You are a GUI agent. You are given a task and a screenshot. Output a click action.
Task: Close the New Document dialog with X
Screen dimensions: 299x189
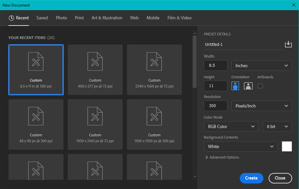[x=294, y=5]
